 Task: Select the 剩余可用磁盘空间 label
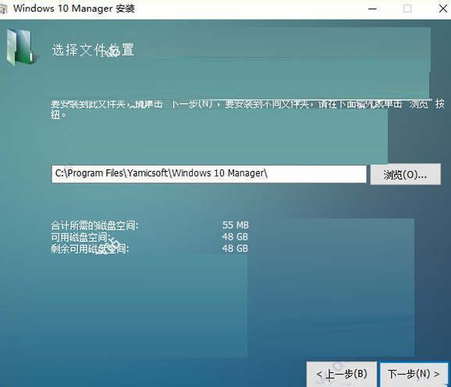tap(90, 249)
